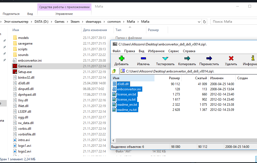The width and height of the screenshot is (257, 163).
Task: Open the 7-Zip Сервис menu
Action: pyautogui.click(x=174, y=51)
